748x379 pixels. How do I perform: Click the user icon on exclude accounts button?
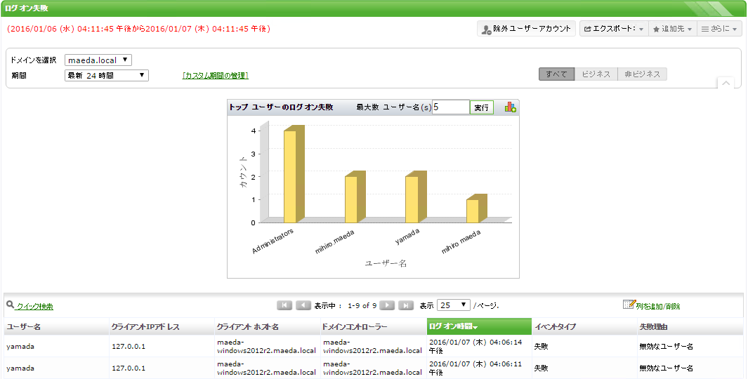486,29
